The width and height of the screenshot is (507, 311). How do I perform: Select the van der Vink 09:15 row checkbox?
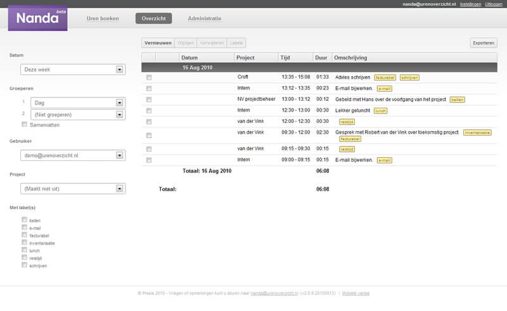pos(149,149)
